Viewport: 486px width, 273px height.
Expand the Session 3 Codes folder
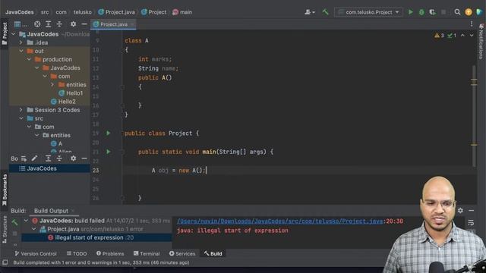(x=21, y=110)
